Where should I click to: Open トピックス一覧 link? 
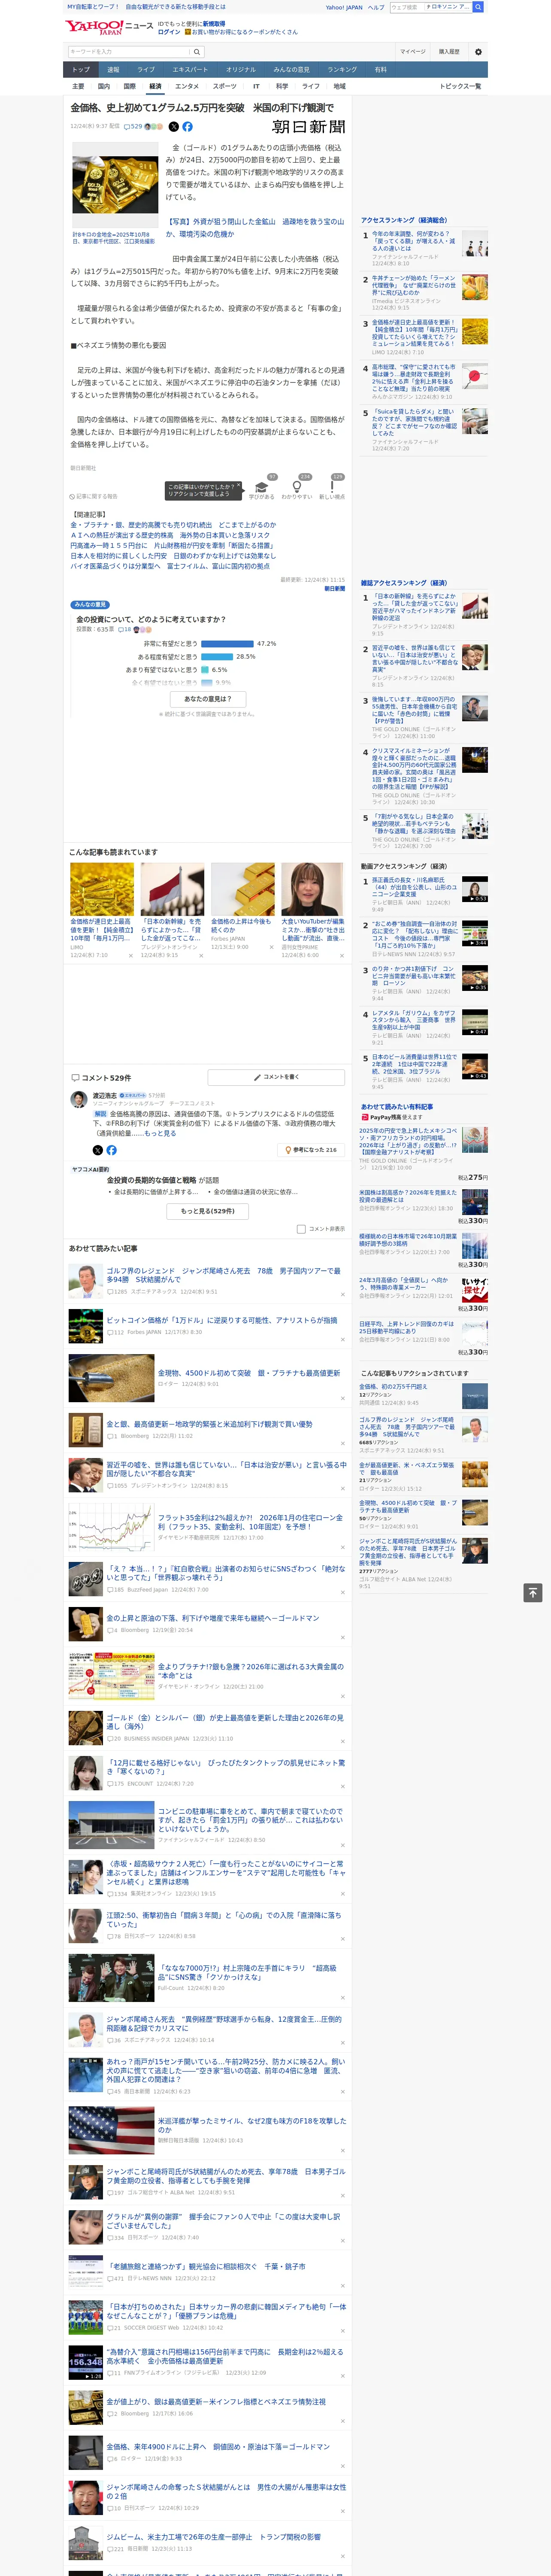pyautogui.click(x=460, y=87)
